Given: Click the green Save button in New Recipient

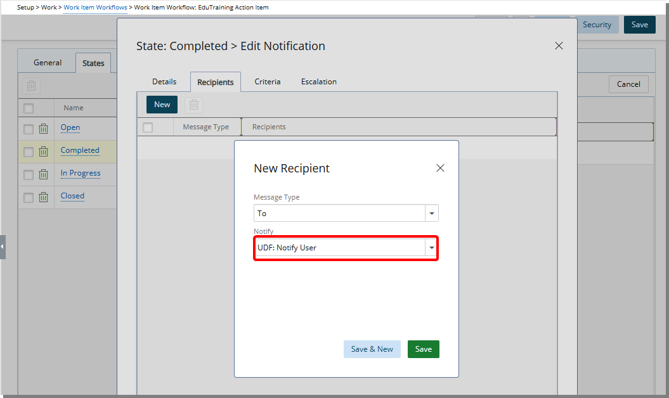Looking at the screenshot, I should click(423, 349).
